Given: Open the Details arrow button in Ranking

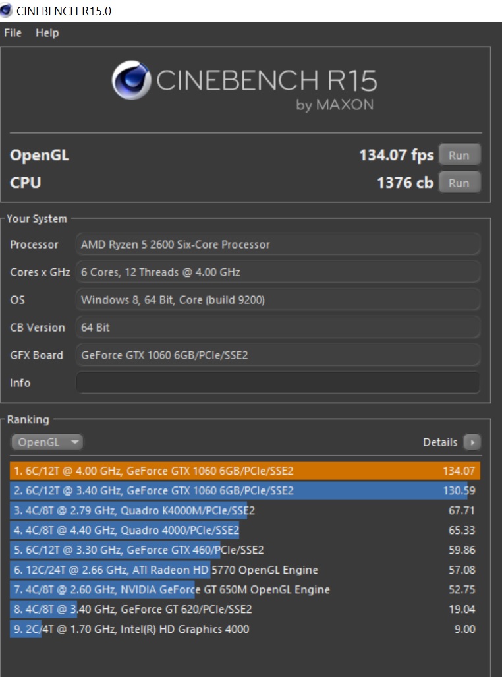Looking at the screenshot, I should click(x=472, y=442).
